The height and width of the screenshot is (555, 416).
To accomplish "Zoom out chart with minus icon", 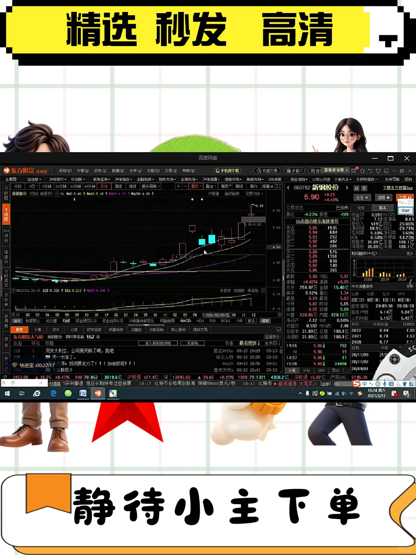I will 185,186.
